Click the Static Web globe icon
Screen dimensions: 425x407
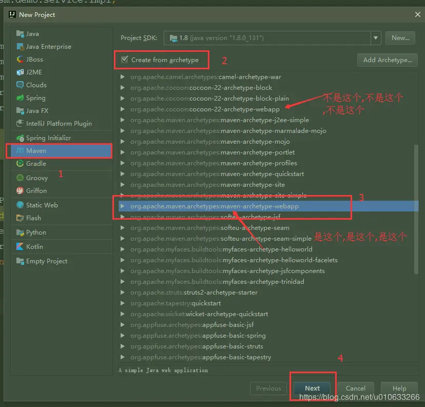tap(20, 205)
